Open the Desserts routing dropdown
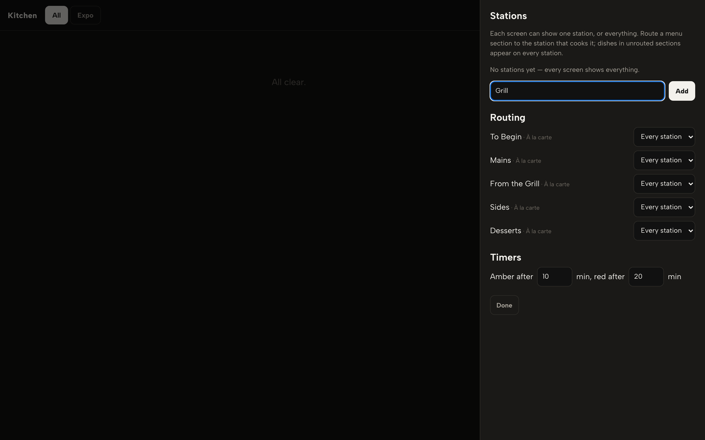705x440 pixels. 664,231
